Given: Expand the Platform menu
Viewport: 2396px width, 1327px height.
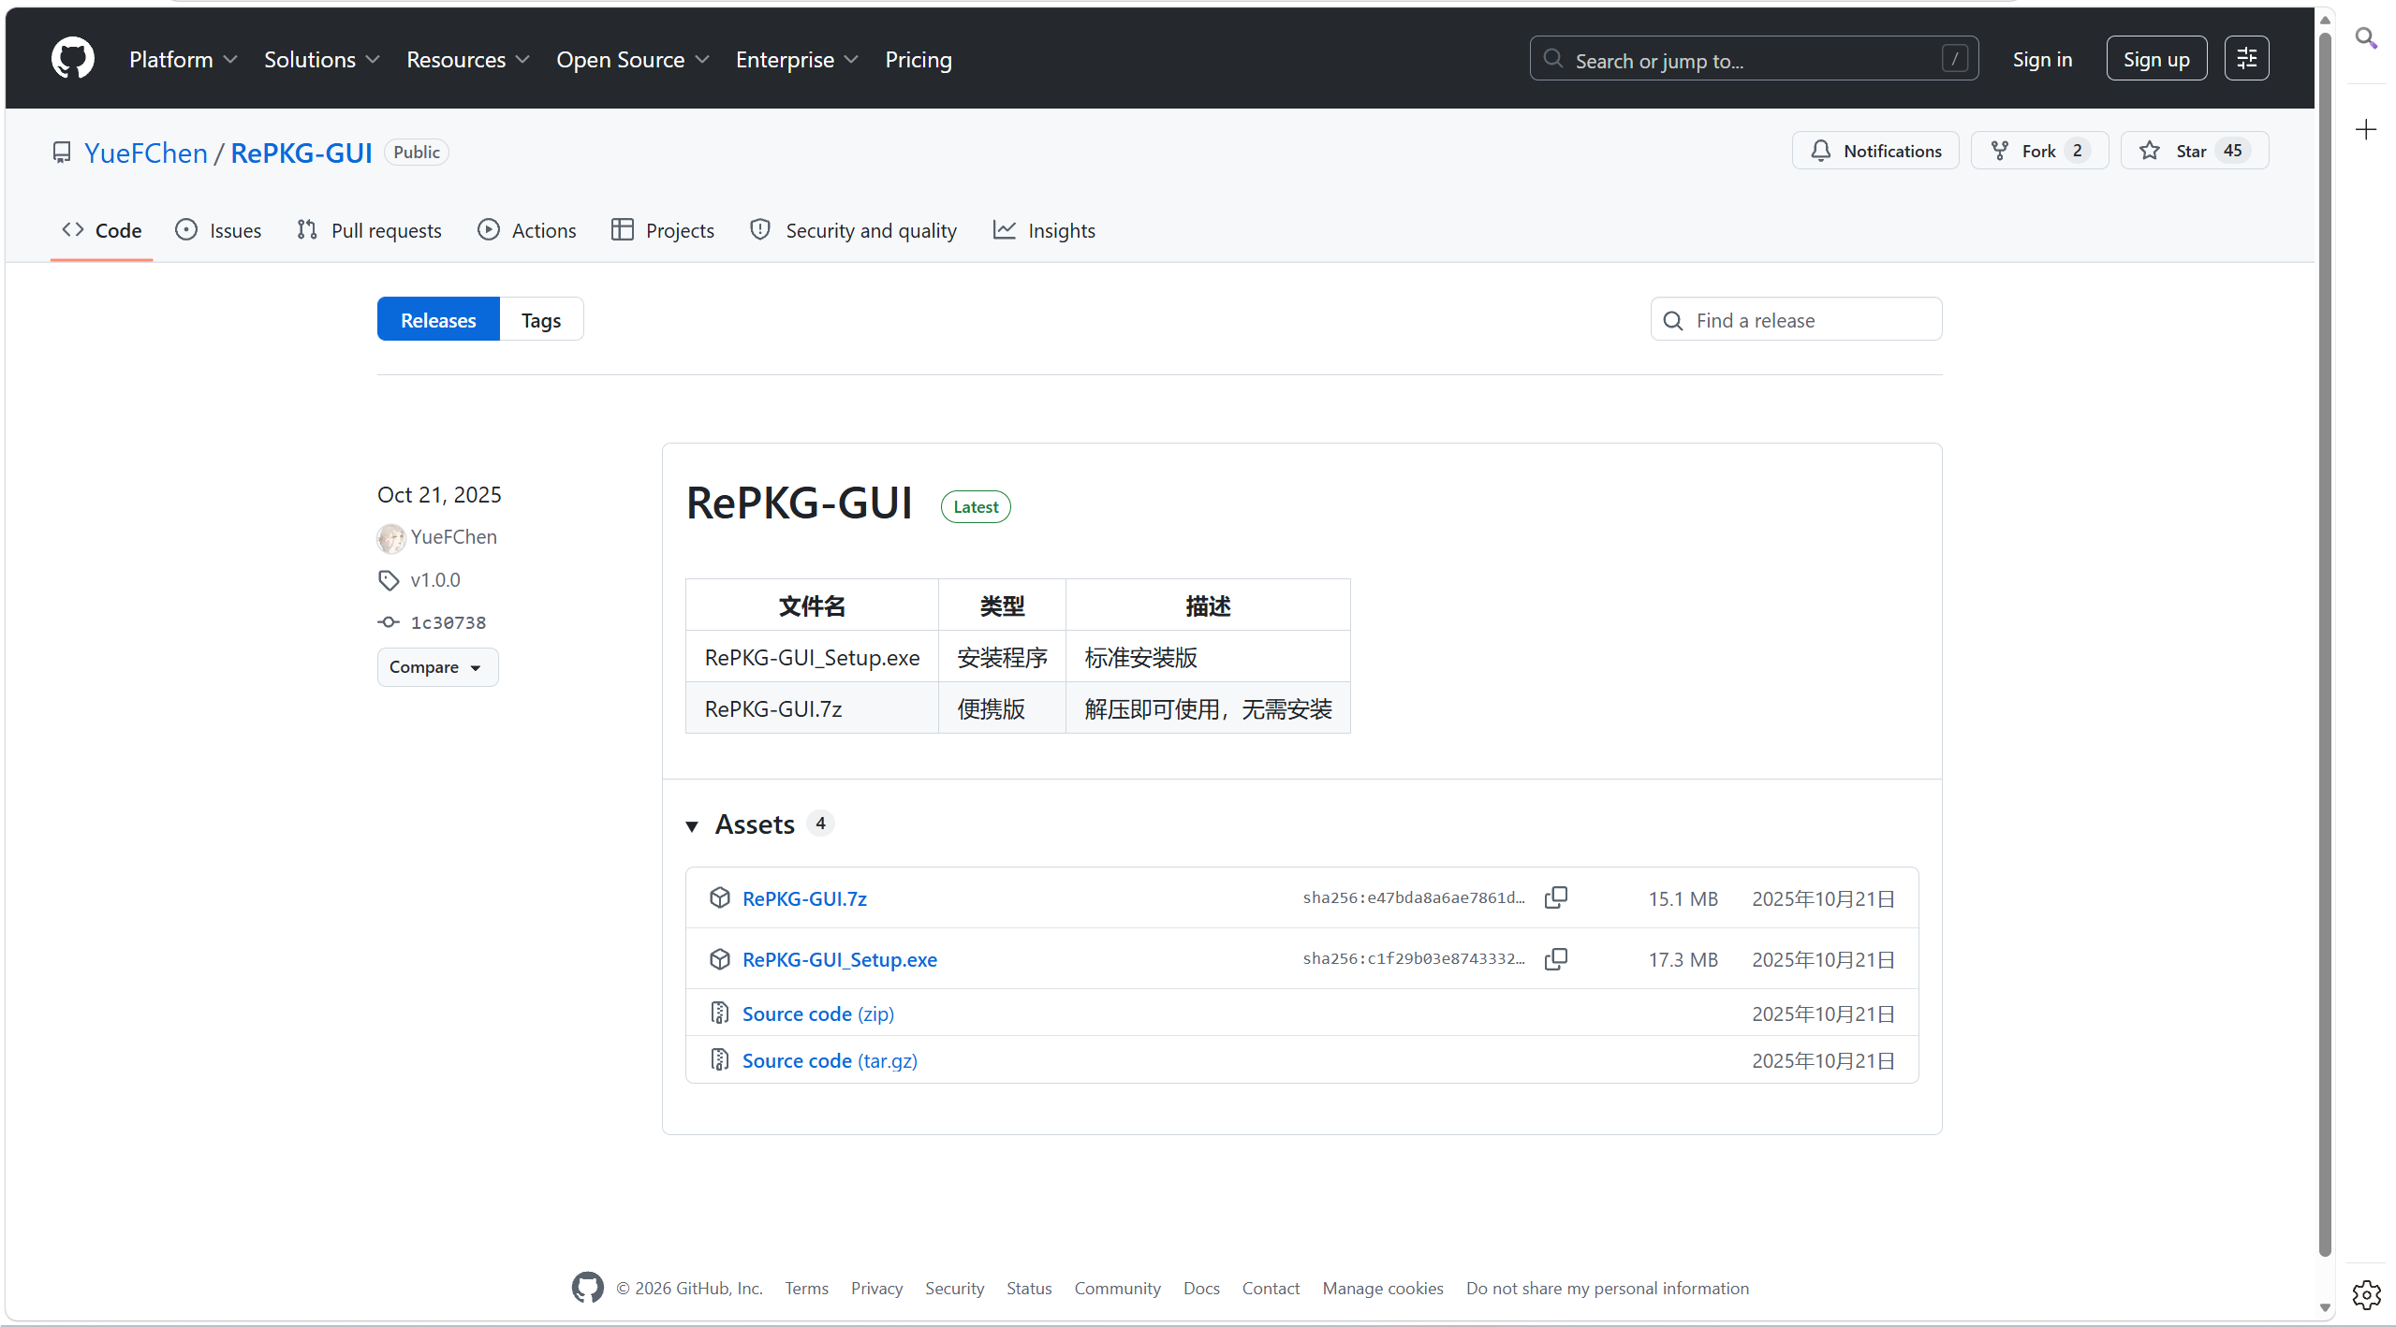Looking at the screenshot, I should (183, 59).
